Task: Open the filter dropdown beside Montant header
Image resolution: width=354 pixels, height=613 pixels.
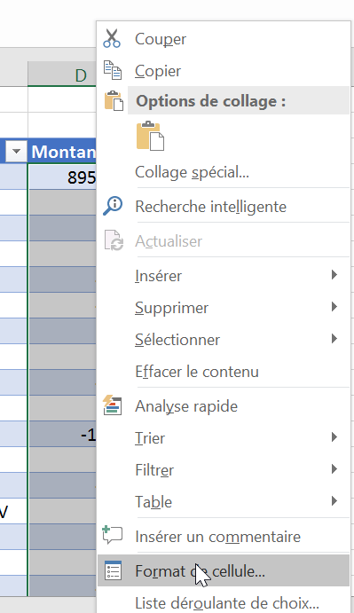Action: pos(17,151)
